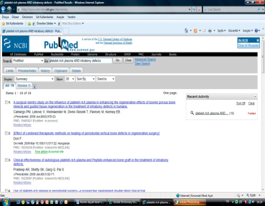Switch to the Clipboard tab
This screenshot has height=206, width=265.
click(x=61, y=71)
